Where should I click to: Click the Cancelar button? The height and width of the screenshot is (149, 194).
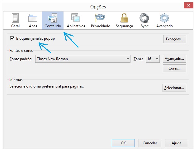pos(149,143)
